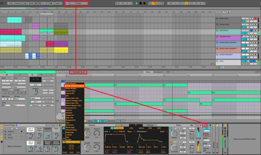Click the purple scale keys icon in the toolbar
The image size is (261, 155).
67,3
